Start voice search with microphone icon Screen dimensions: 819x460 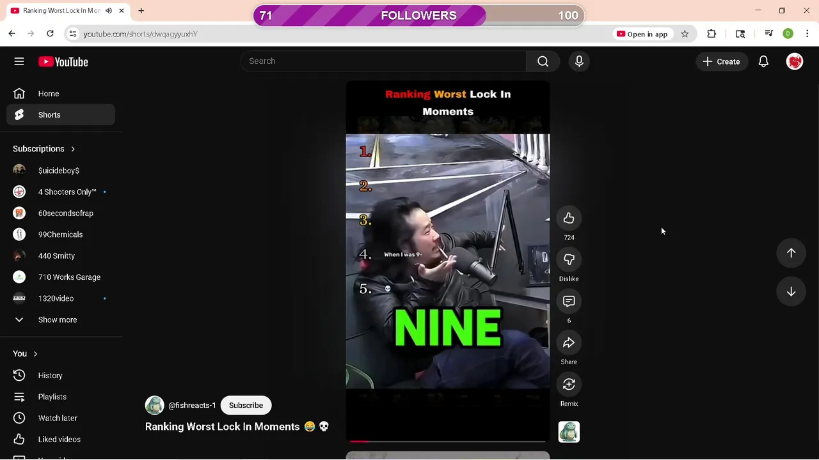tap(579, 61)
